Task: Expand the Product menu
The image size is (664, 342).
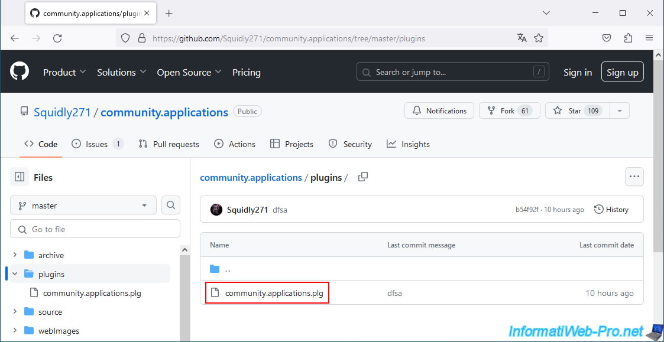Action: coord(64,72)
